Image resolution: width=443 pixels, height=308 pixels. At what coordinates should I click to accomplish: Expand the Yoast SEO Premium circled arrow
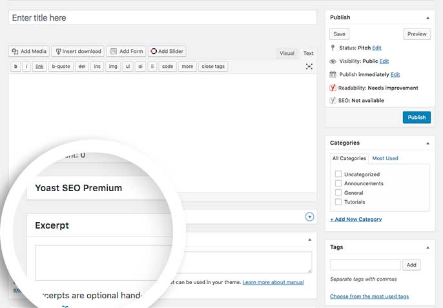(x=310, y=217)
